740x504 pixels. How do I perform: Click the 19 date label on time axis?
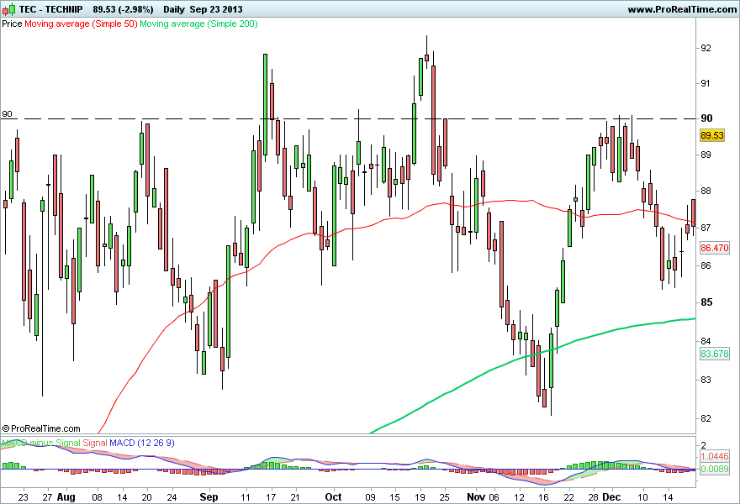tap(420, 497)
